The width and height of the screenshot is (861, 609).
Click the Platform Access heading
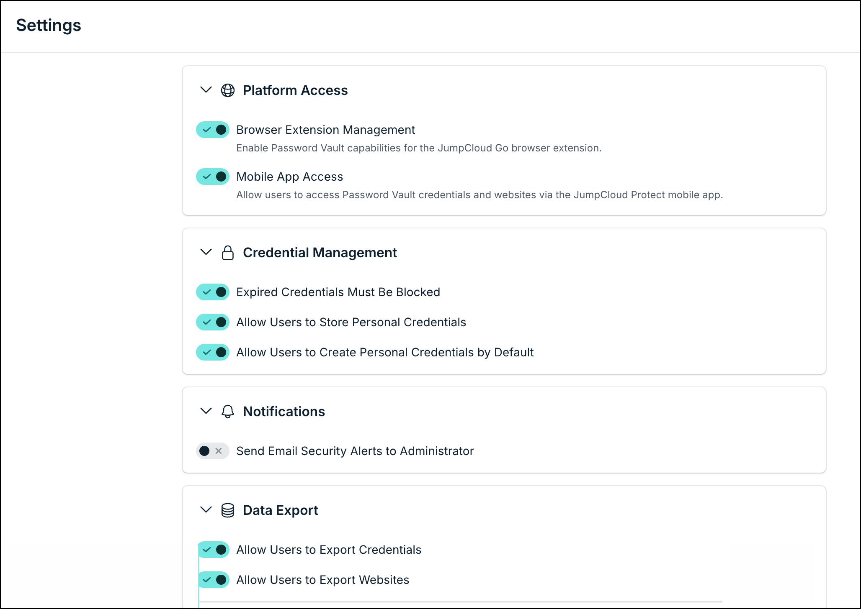(x=295, y=90)
